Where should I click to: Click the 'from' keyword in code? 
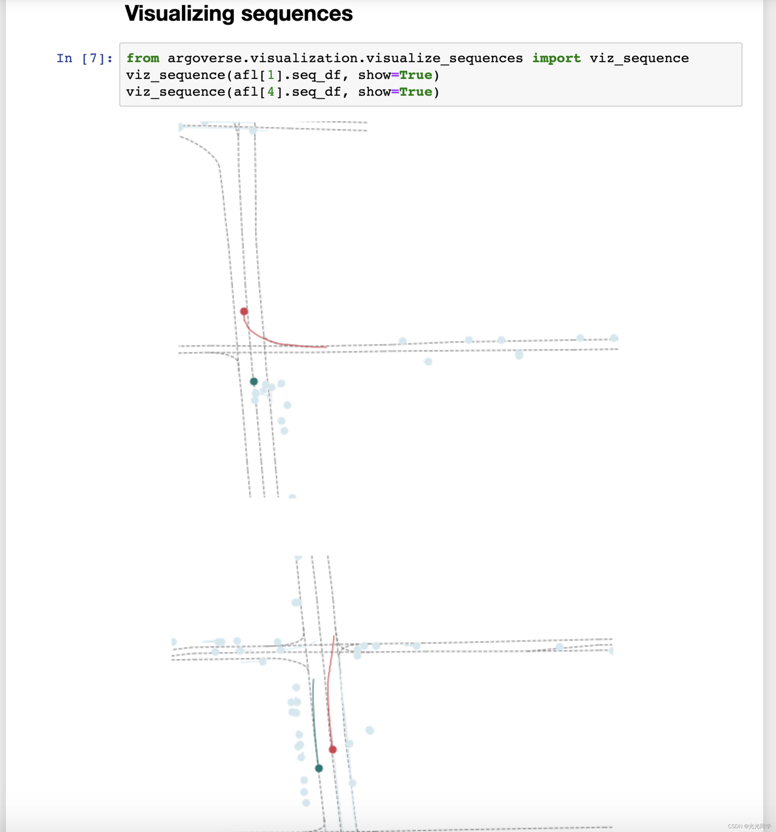[x=143, y=58]
